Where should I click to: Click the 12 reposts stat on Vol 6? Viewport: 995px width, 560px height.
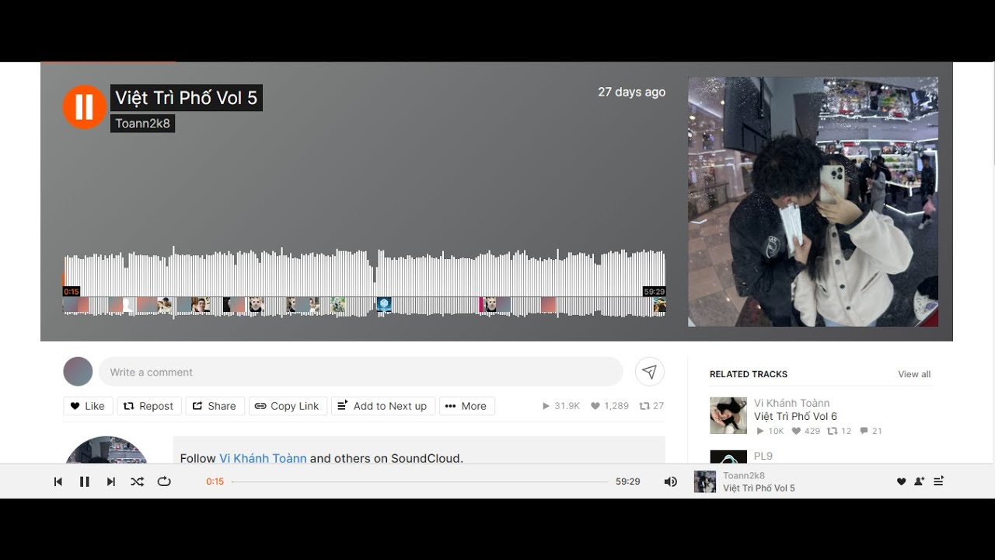[x=840, y=431]
